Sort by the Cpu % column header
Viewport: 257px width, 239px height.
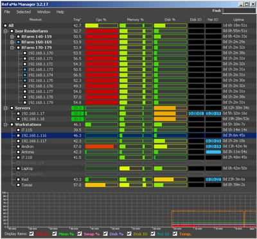point(101,20)
